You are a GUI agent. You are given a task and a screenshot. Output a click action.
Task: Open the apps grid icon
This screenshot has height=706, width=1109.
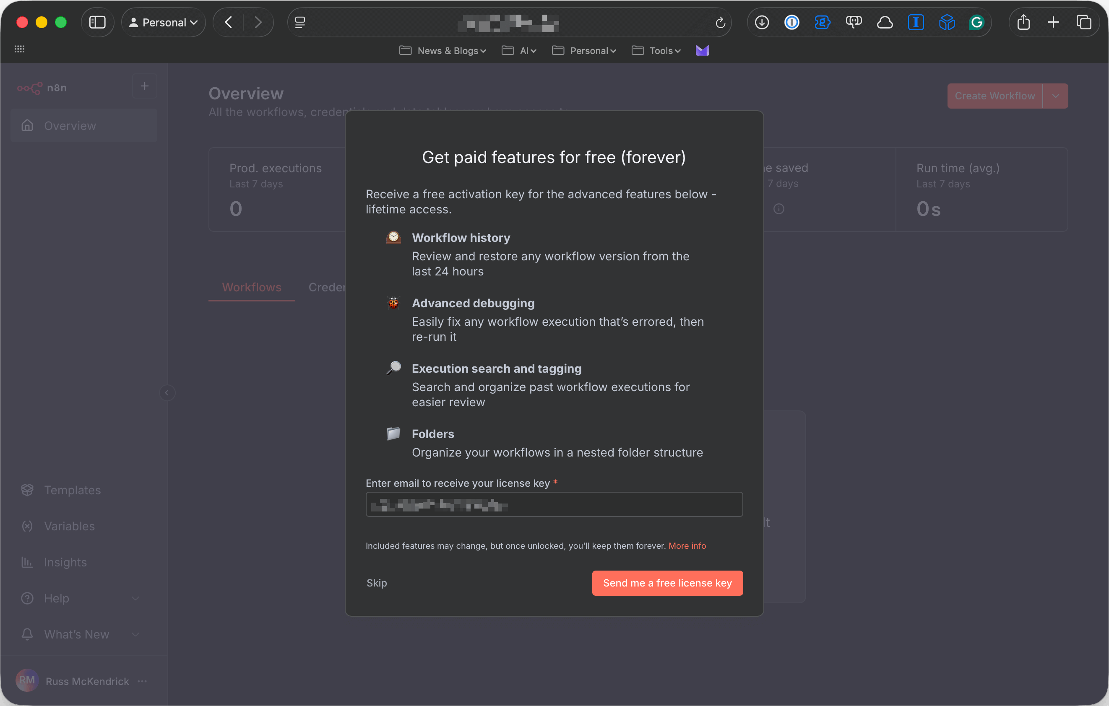click(19, 49)
